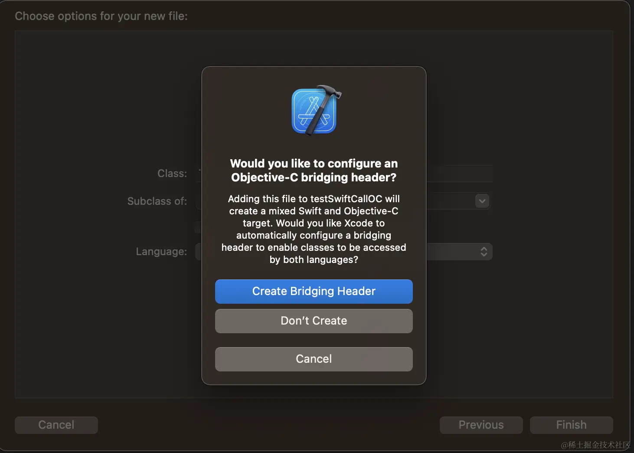Viewport: 634px width, 453px height.
Task: Click Finish in the file options sheet
Action: (x=571, y=425)
